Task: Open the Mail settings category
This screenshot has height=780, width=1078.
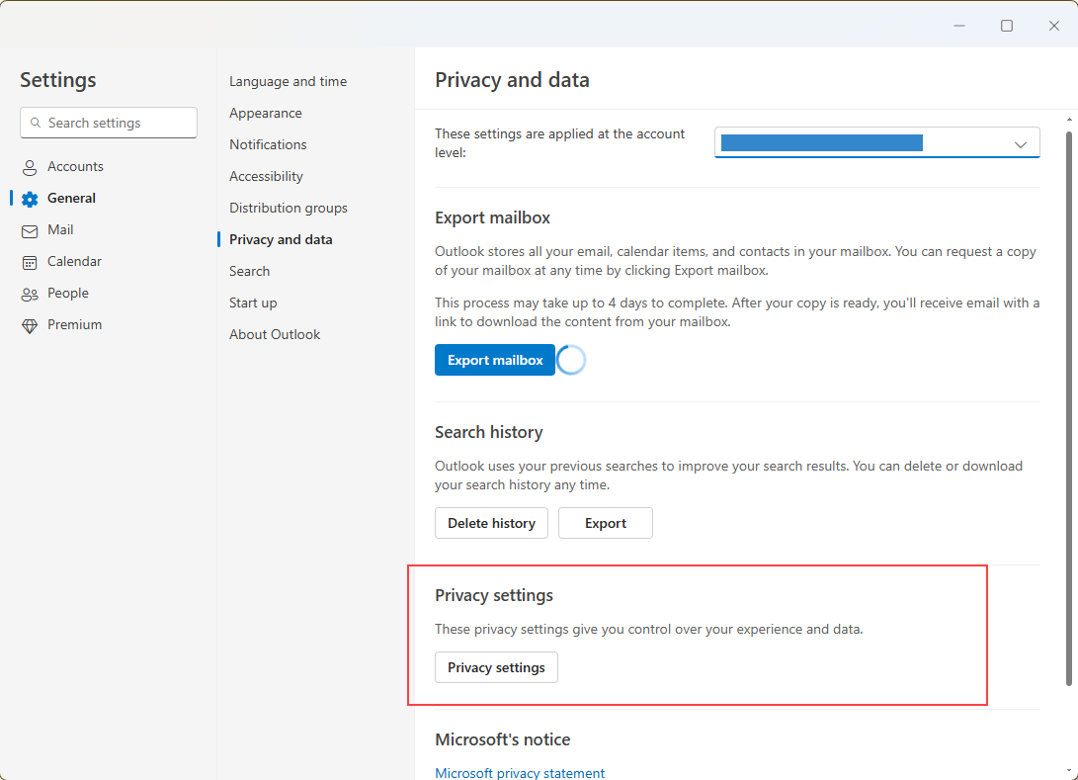Action: click(x=60, y=229)
